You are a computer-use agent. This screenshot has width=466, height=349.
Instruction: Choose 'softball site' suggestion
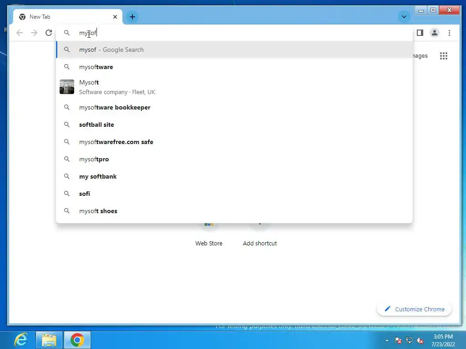coord(234,125)
